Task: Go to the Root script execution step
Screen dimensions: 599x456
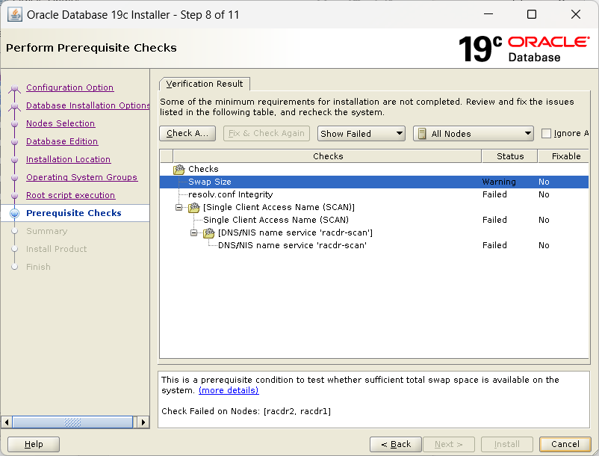Action: pos(71,195)
